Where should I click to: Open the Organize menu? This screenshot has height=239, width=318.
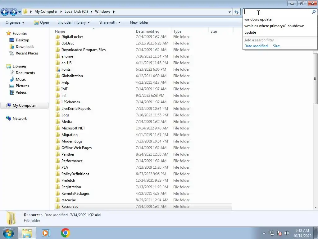[x=15, y=22]
